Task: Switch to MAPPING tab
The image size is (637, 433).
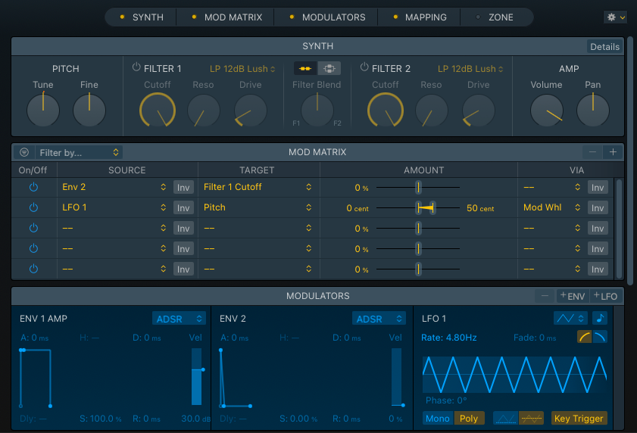Action: [420, 17]
